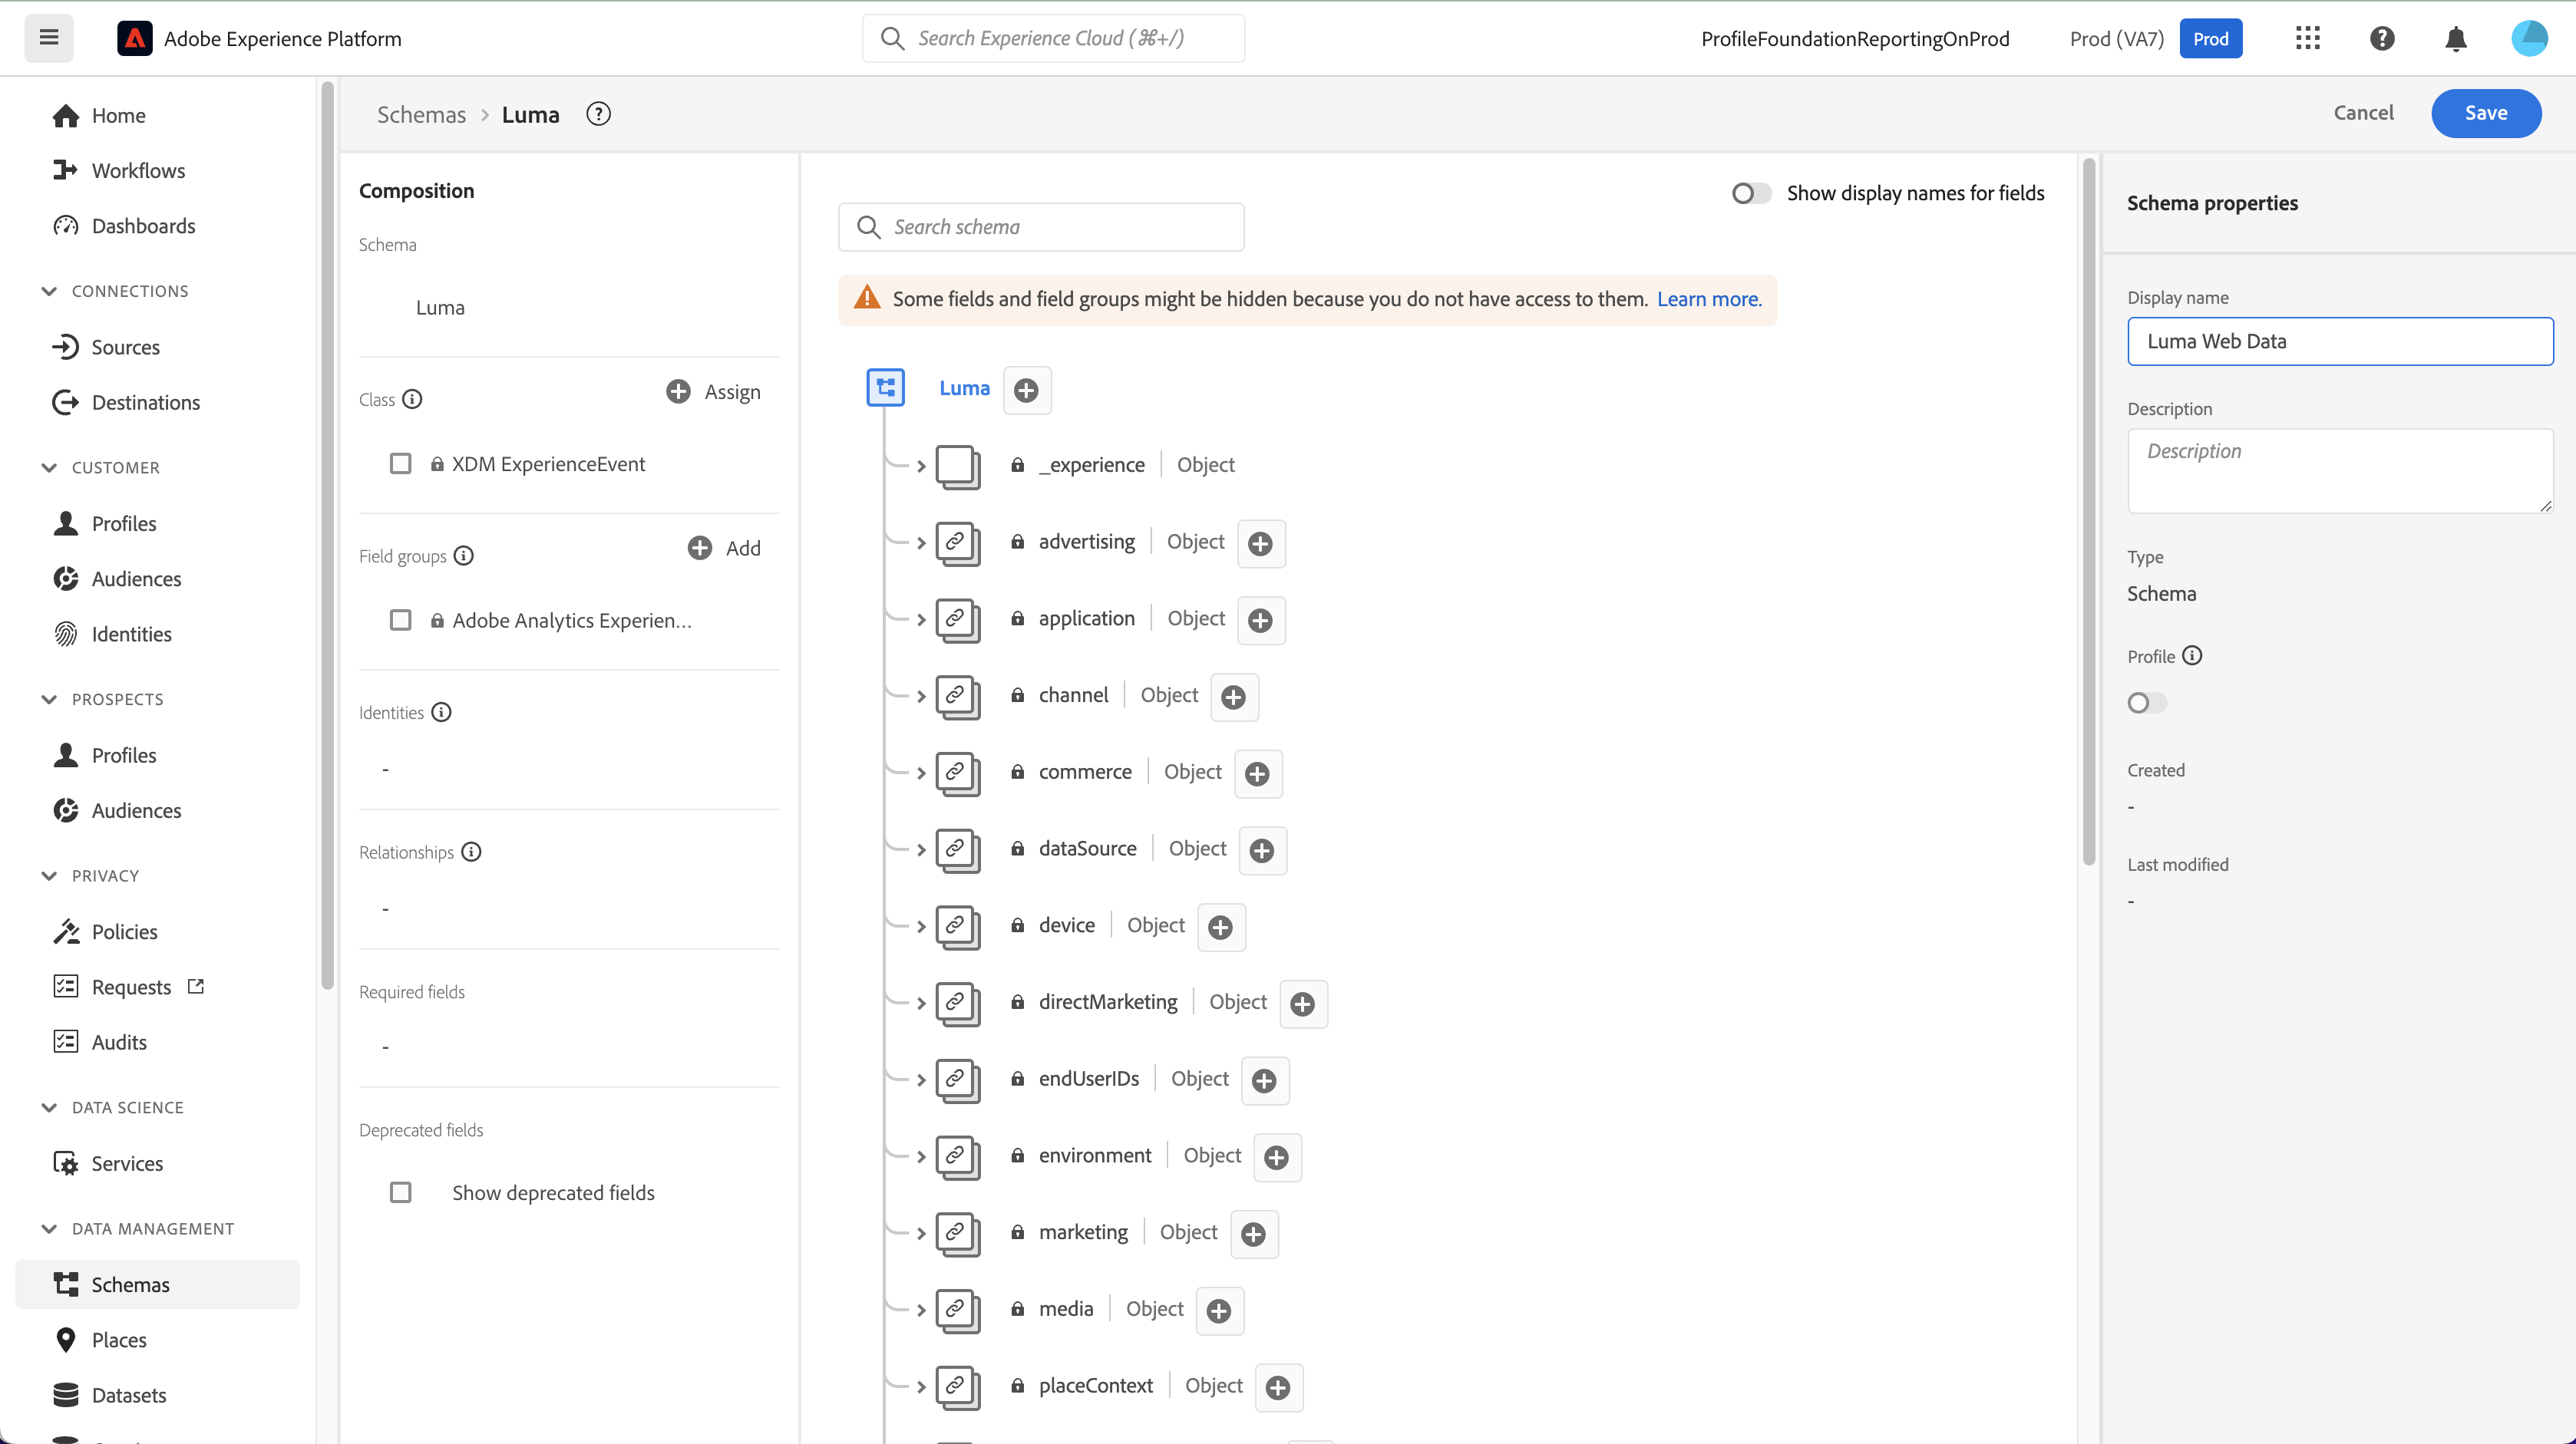Click the Description text area

click(2340, 470)
